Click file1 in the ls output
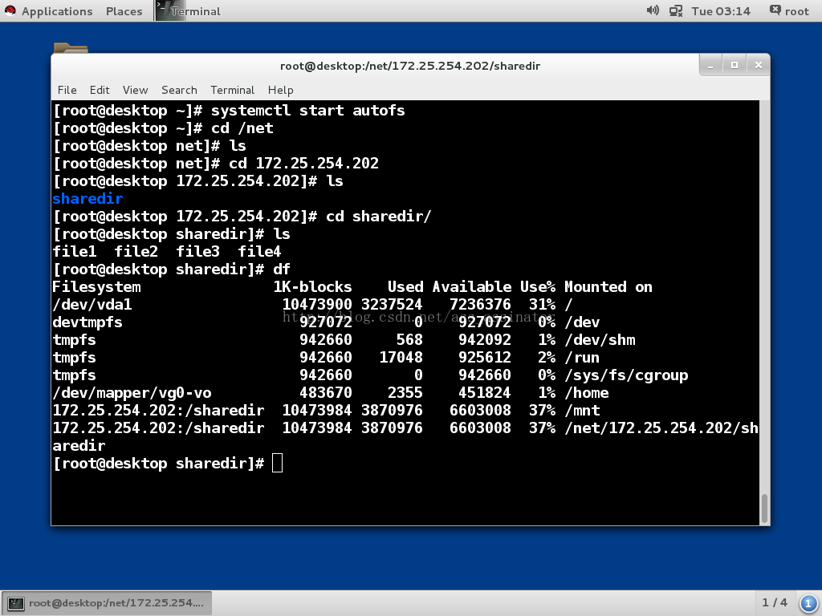 coord(75,251)
